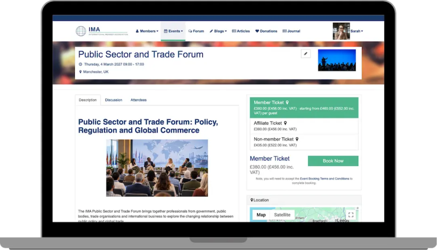This screenshot has height=250, width=437.
Task: Switch the map to Map view
Action: (x=261, y=215)
